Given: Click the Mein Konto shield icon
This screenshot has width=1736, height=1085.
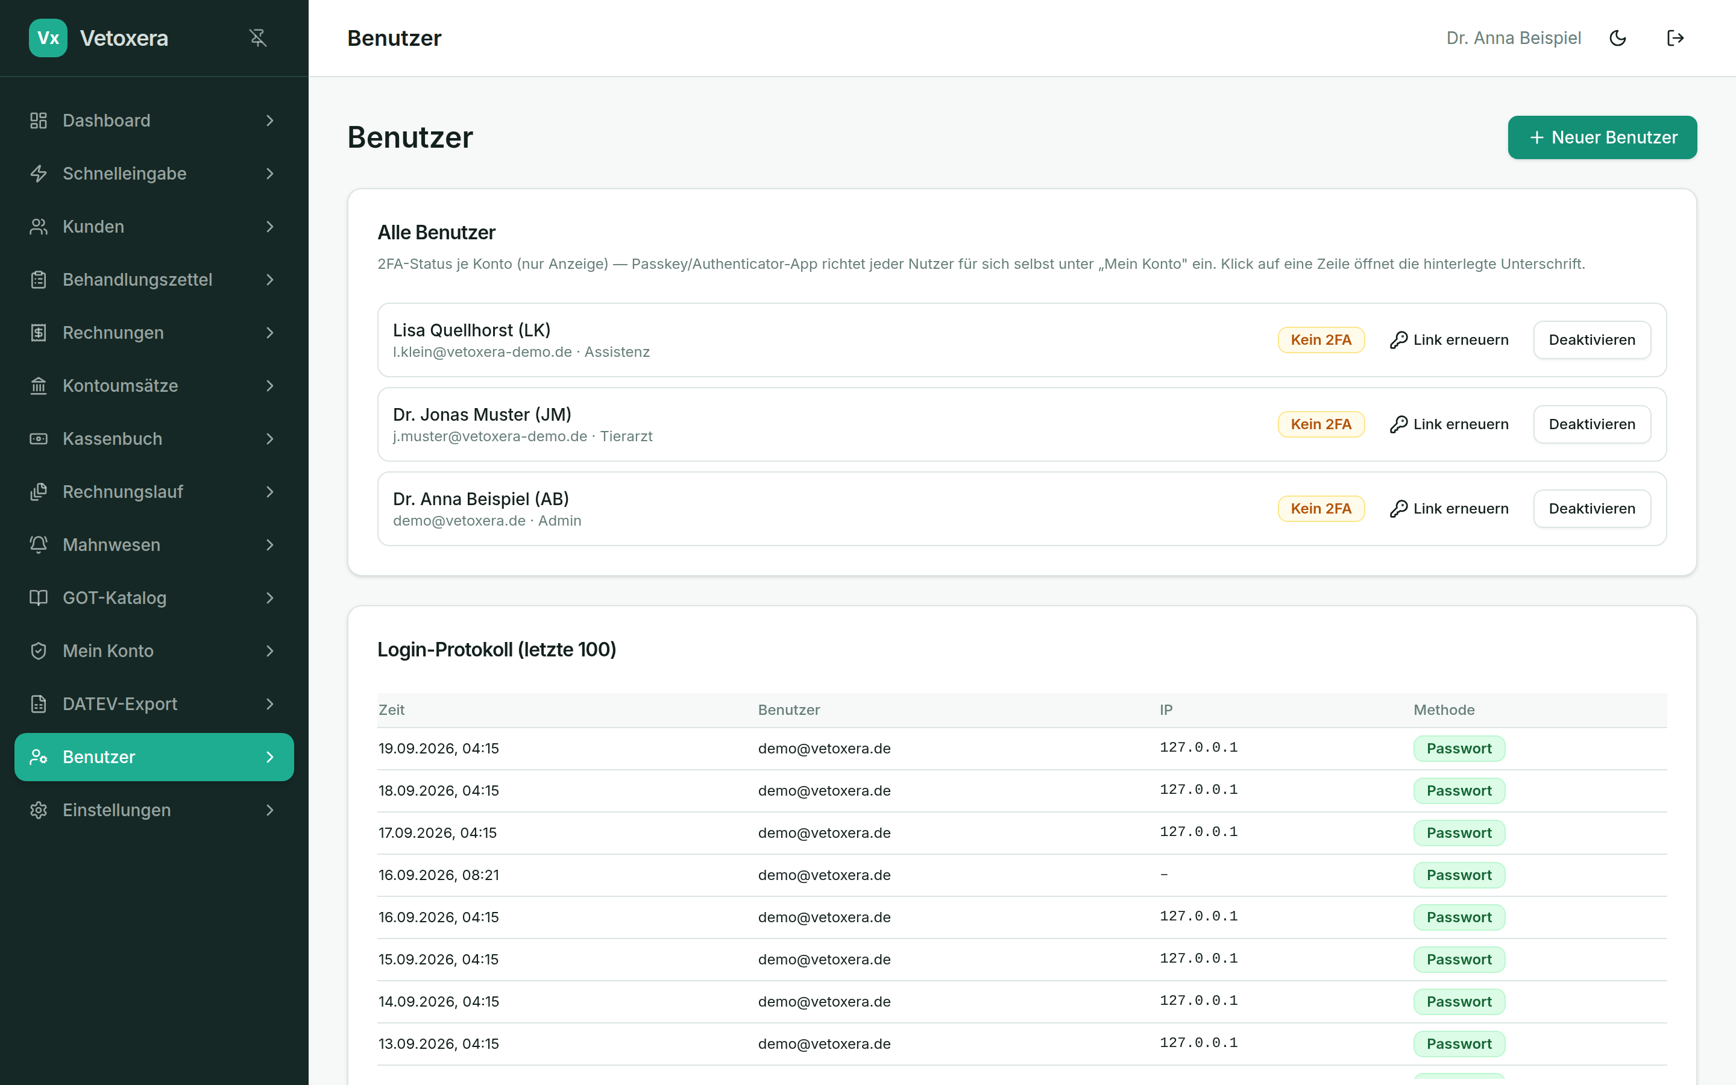Looking at the screenshot, I should coord(39,652).
